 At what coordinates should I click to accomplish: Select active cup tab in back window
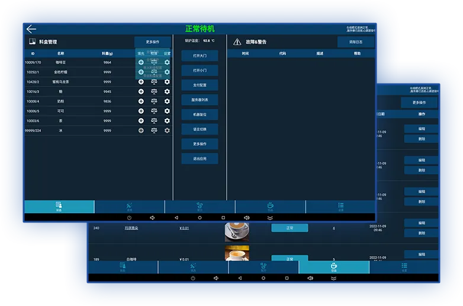334,267
